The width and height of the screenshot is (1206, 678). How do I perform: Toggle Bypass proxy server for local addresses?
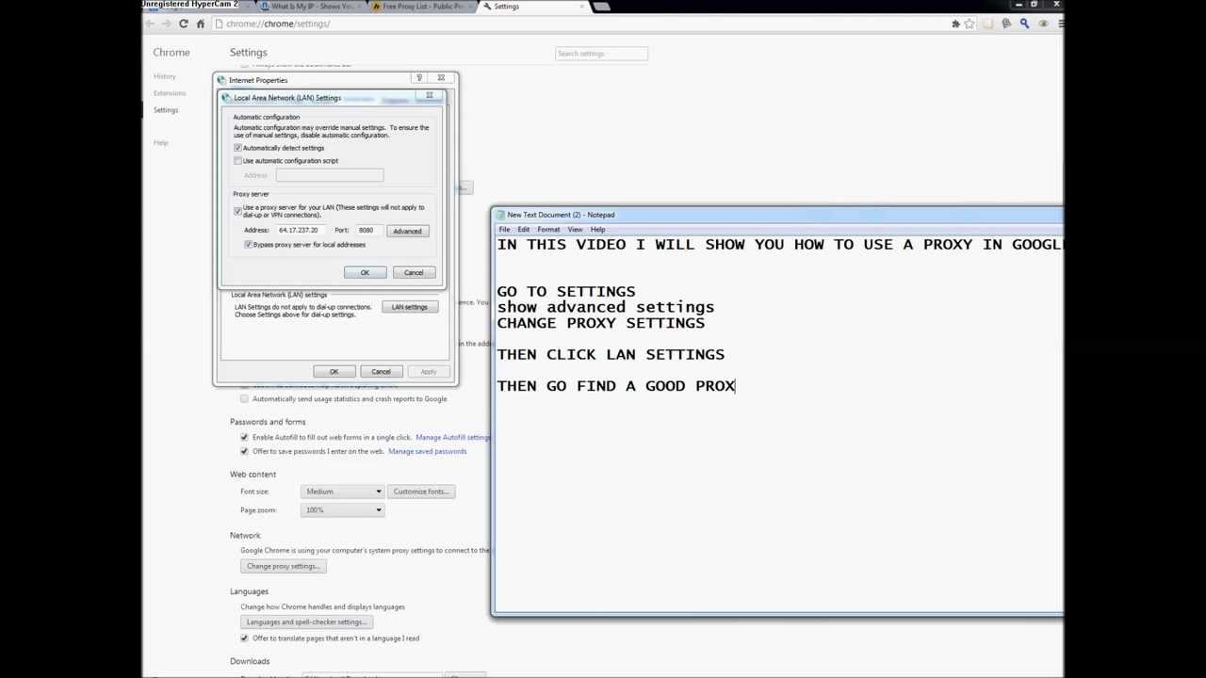point(248,245)
